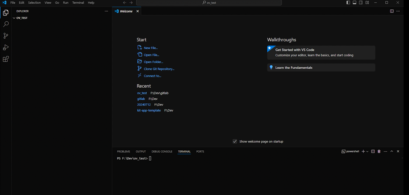Maximize the terminal panel using the chevron
This screenshot has height=195, width=409.
(x=392, y=151)
